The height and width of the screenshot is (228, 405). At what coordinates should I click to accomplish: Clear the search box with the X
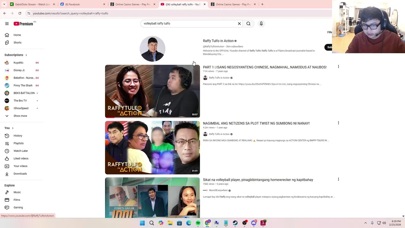tap(239, 23)
